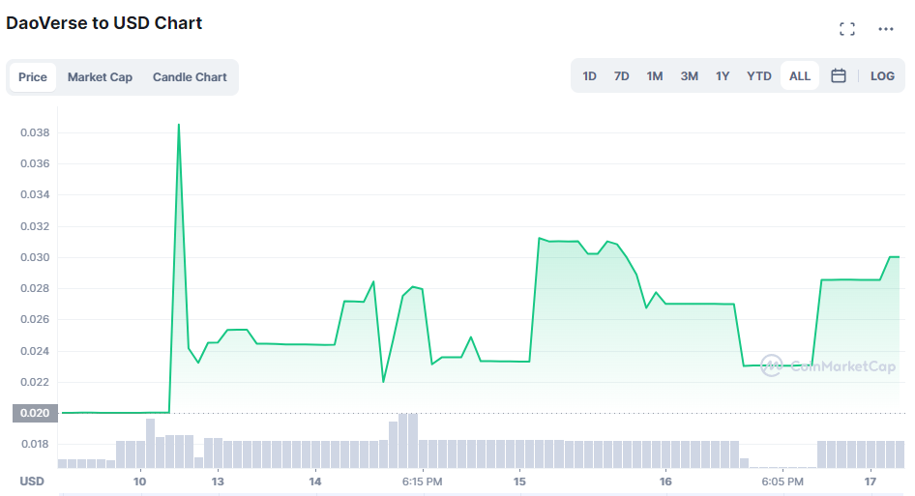
Task: Click the DaoVerse to USD Chart title
Action: (103, 23)
